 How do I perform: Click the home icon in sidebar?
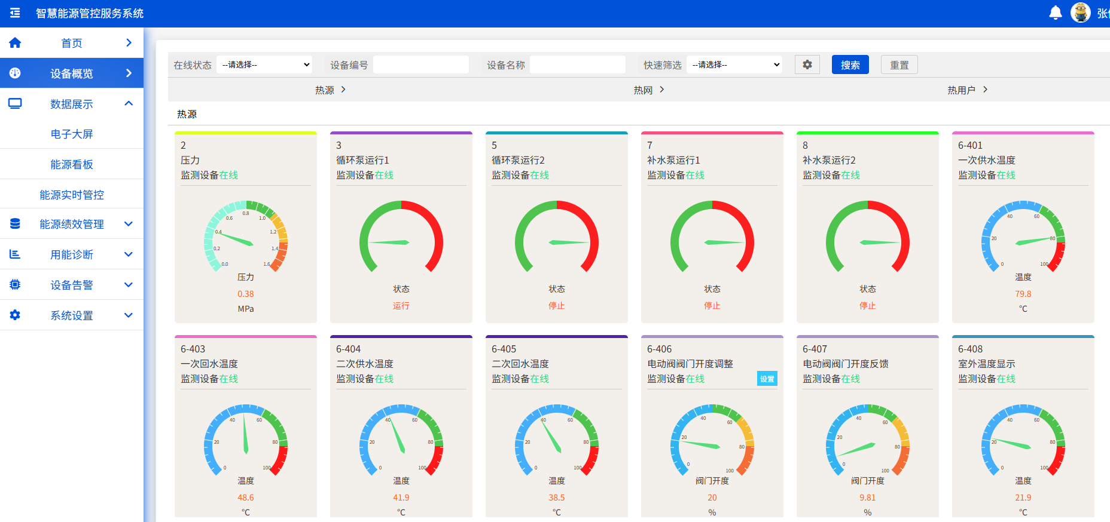(x=15, y=43)
